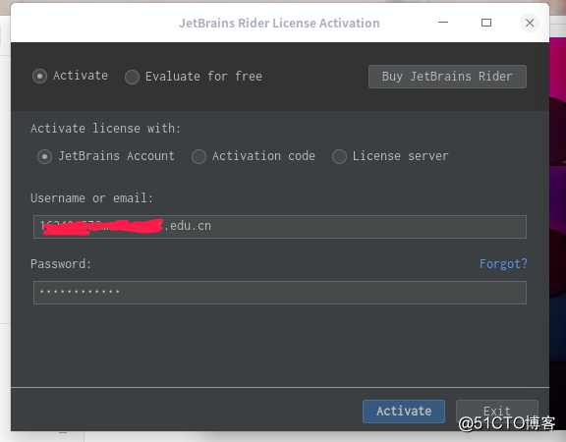This screenshot has height=442, width=566.
Task: Minimize the License Activation window
Action: [x=443, y=23]
